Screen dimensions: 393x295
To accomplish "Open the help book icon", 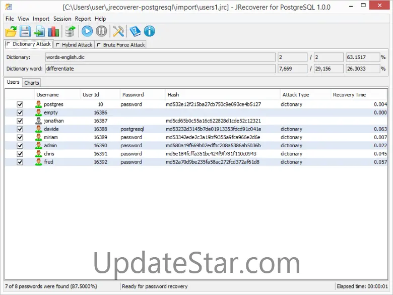I will (x=135, y=32).
